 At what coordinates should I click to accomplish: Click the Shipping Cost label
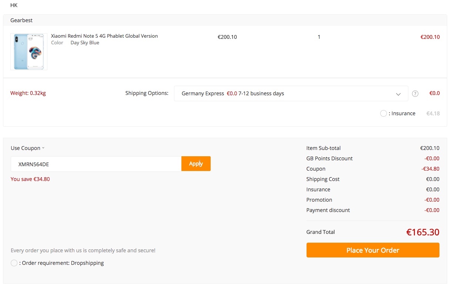coord(323,179)
